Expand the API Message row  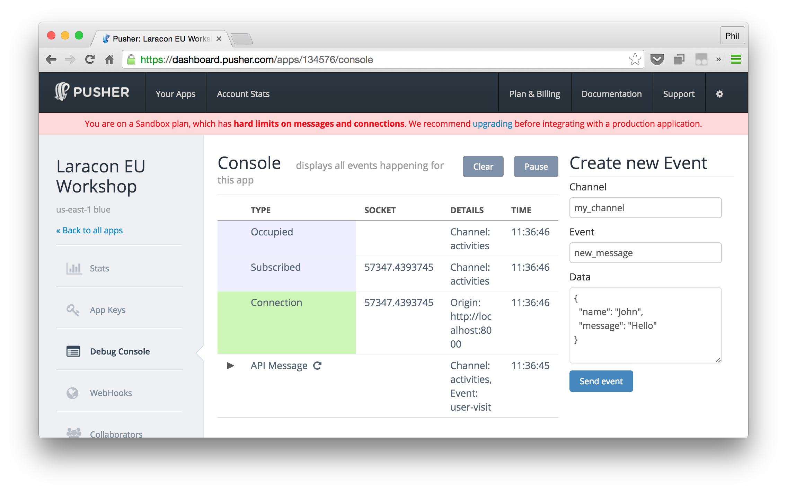pos(230,366)
